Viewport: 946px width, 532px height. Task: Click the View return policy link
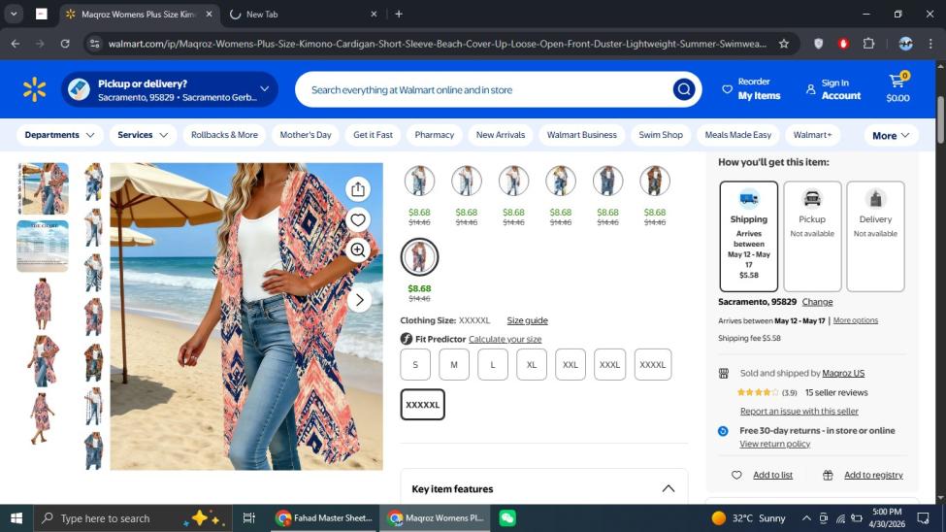coord(774,444)
